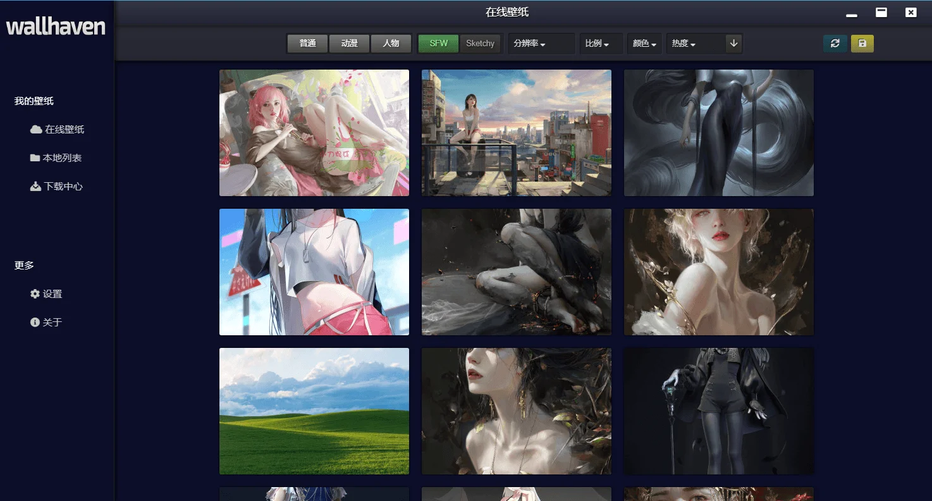Click the downward sort direction arrow icon
The width and height of the screenshot is (932, 501).
[x=733, y=43]
